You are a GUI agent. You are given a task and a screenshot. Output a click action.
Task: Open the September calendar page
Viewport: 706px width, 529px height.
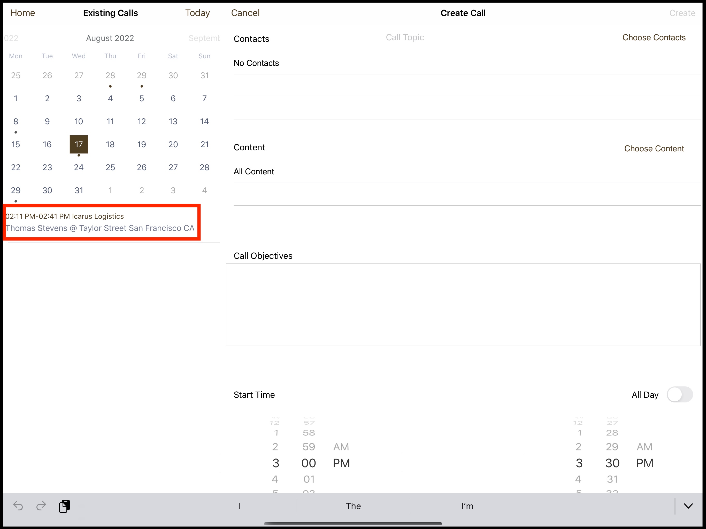(204, 38)
